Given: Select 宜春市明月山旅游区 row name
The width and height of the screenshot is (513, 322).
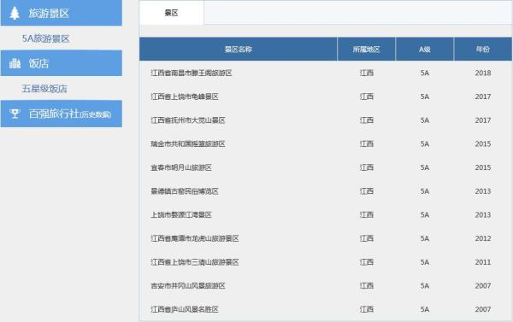Looking at the screenshot, I should click(181, 167).
